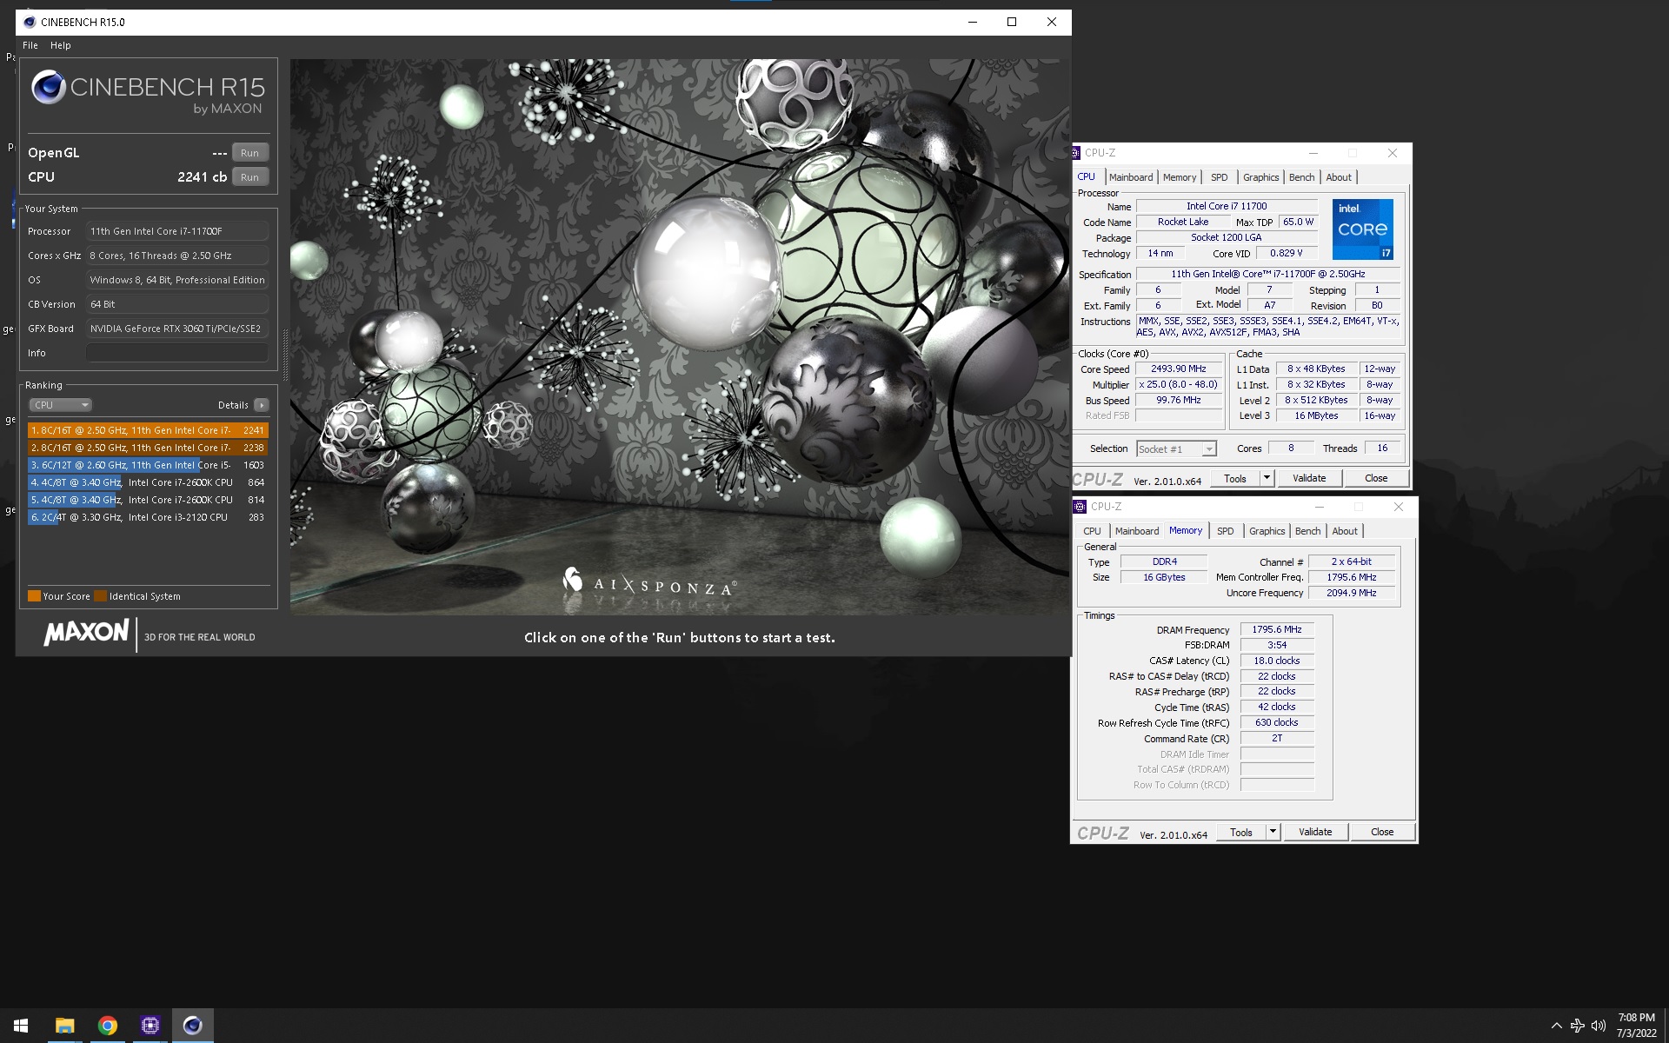Image resolution: width=1669 pixels, height=1043 pixels.
Task: Click the empty Info input field
Action: pos(177,353)
